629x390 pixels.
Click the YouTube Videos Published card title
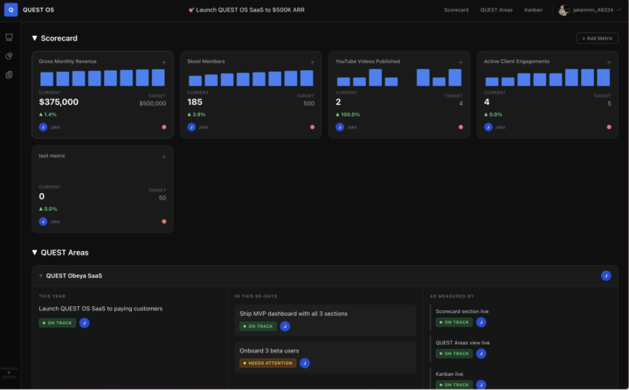(x=368, y=61)
